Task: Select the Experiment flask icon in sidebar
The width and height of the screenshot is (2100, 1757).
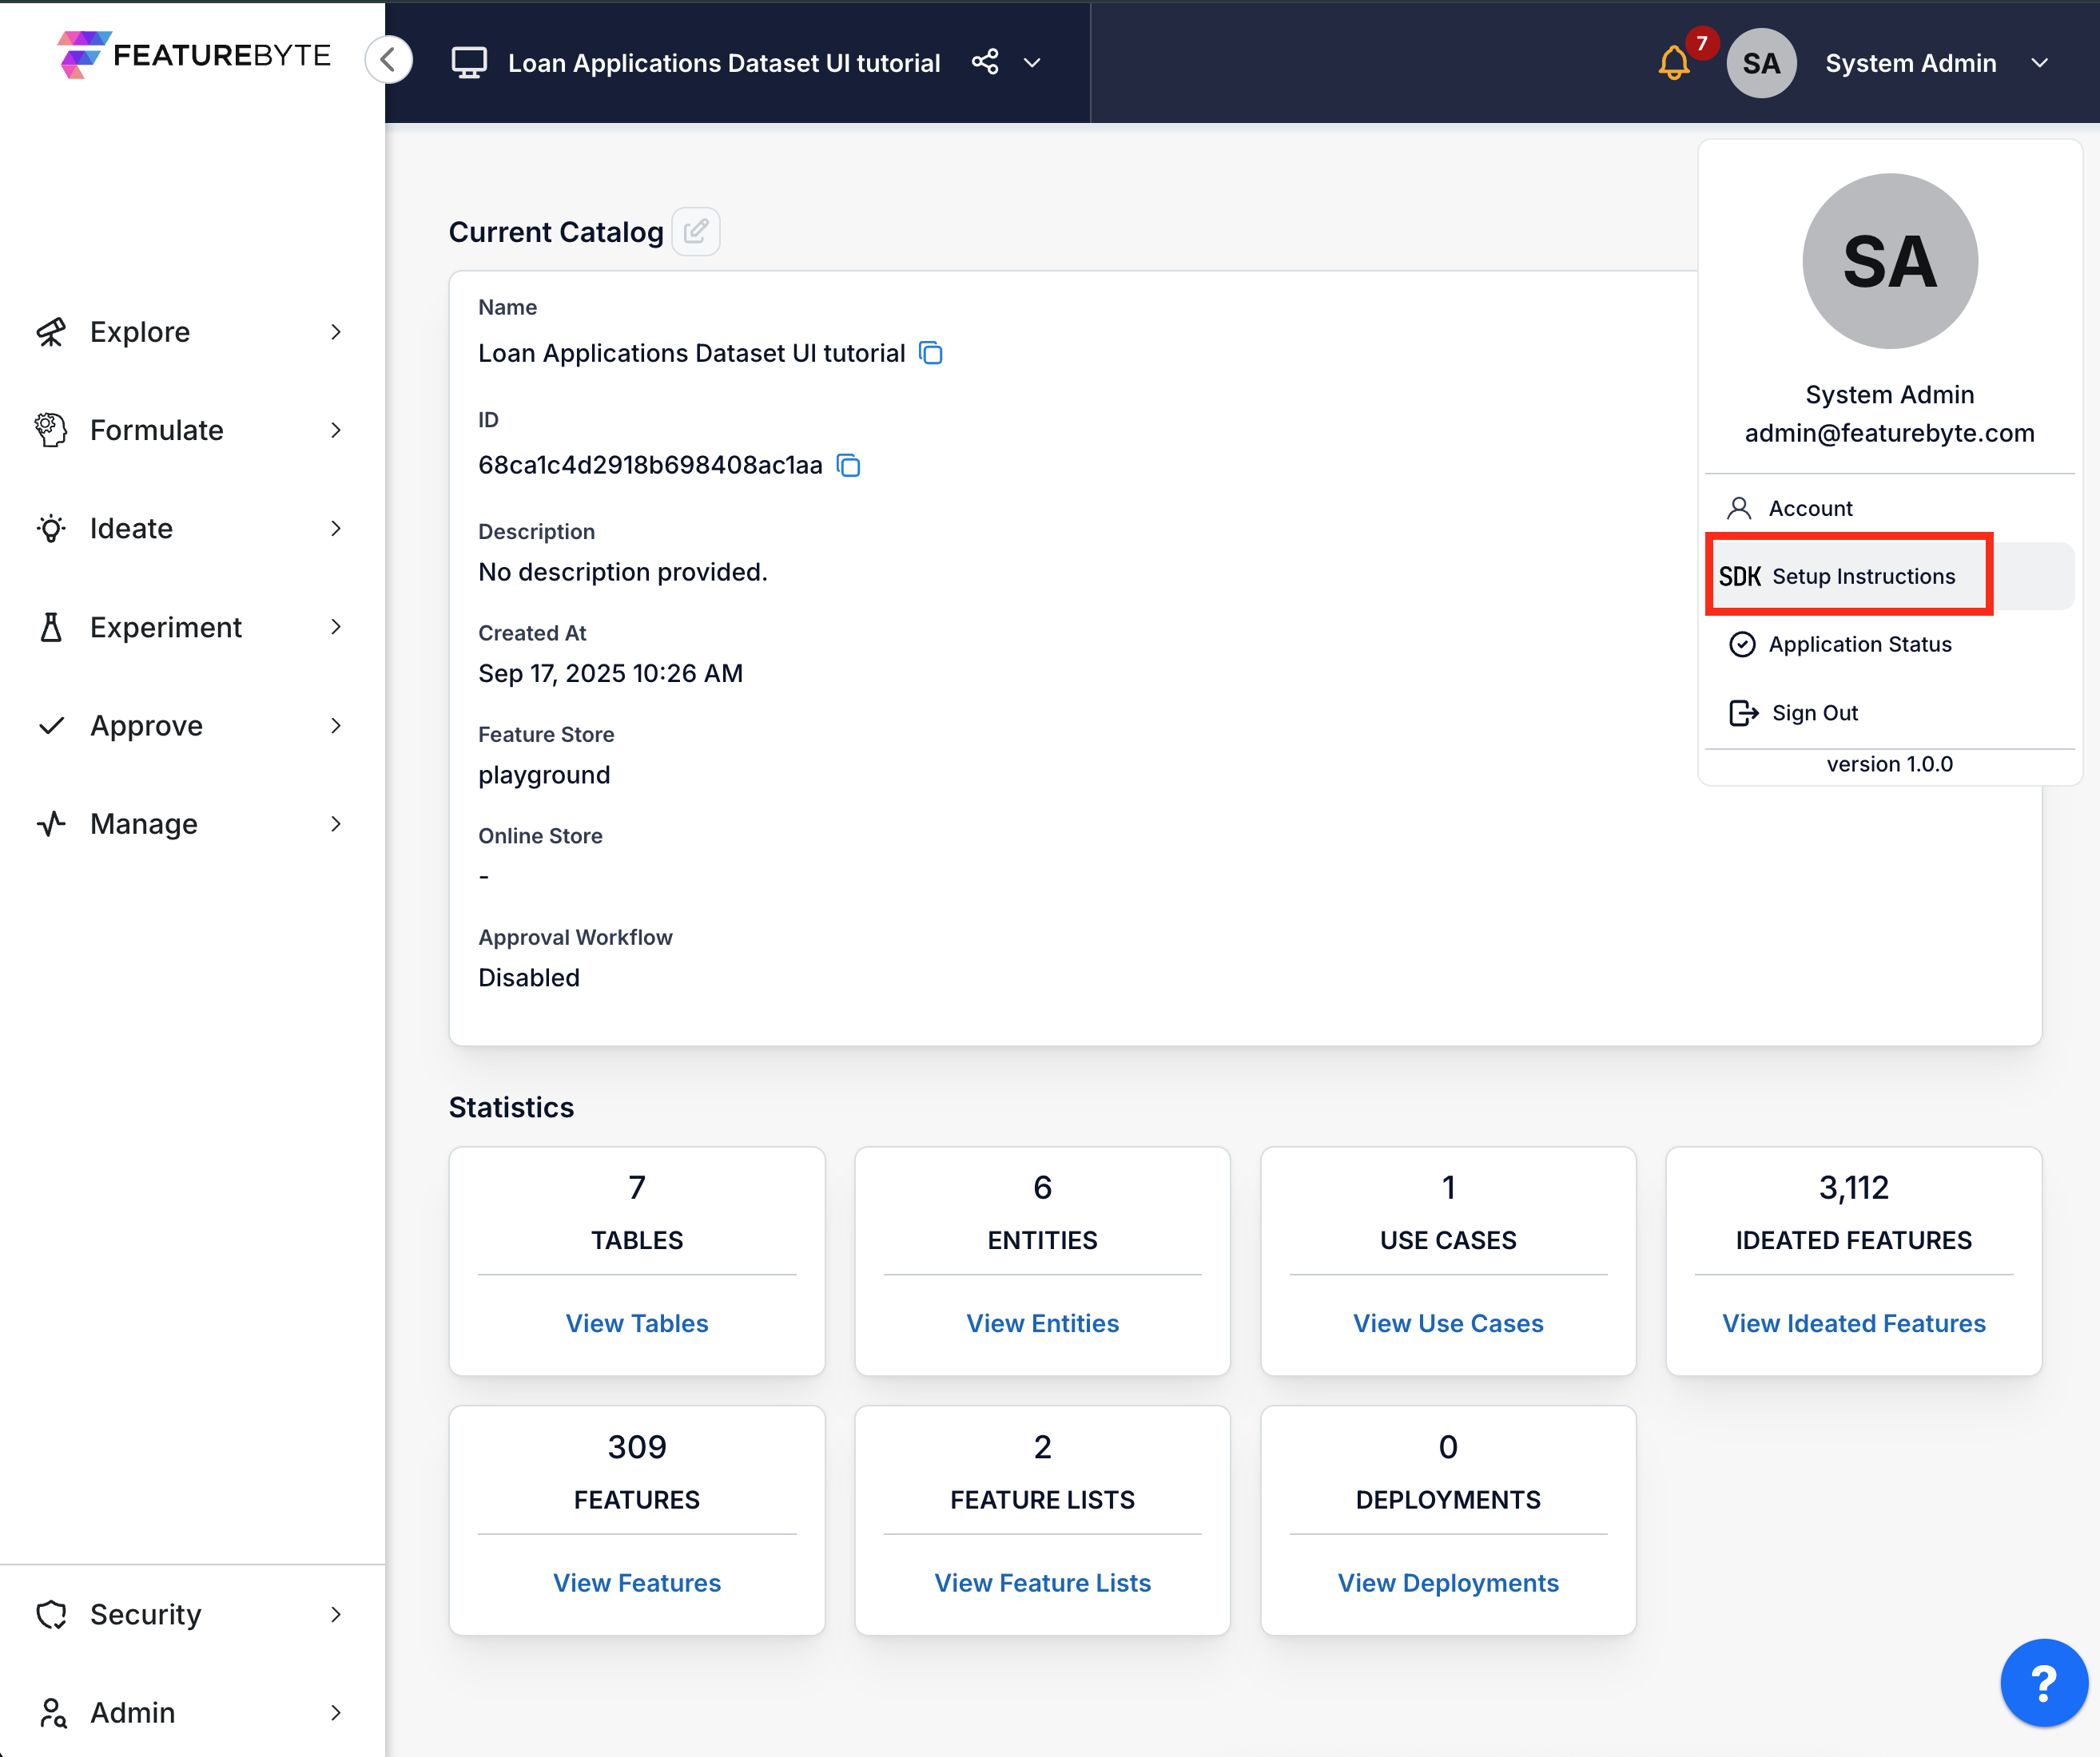Action: click(52, 627)
